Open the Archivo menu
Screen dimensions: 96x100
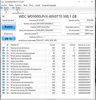coord(4,5)
